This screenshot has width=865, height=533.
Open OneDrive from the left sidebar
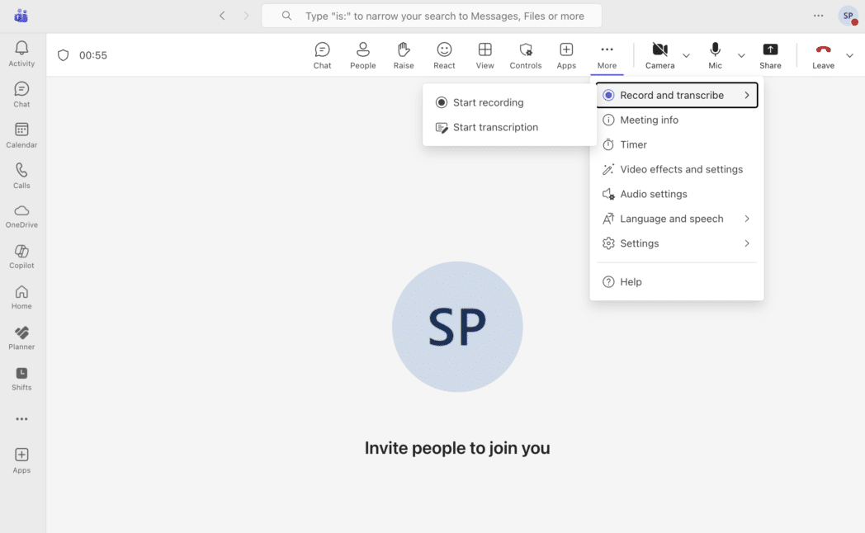tap(21, 216)
